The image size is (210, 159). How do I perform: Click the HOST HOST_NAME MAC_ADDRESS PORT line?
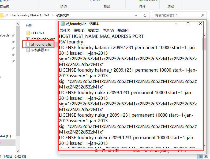pyautogui.click(x=101, y=36)
